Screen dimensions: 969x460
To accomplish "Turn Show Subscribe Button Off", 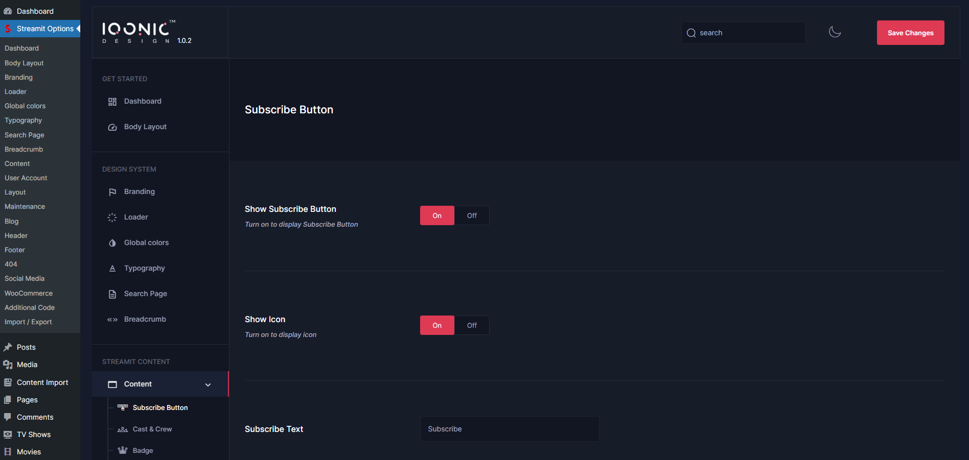I will tap(472, 215).
